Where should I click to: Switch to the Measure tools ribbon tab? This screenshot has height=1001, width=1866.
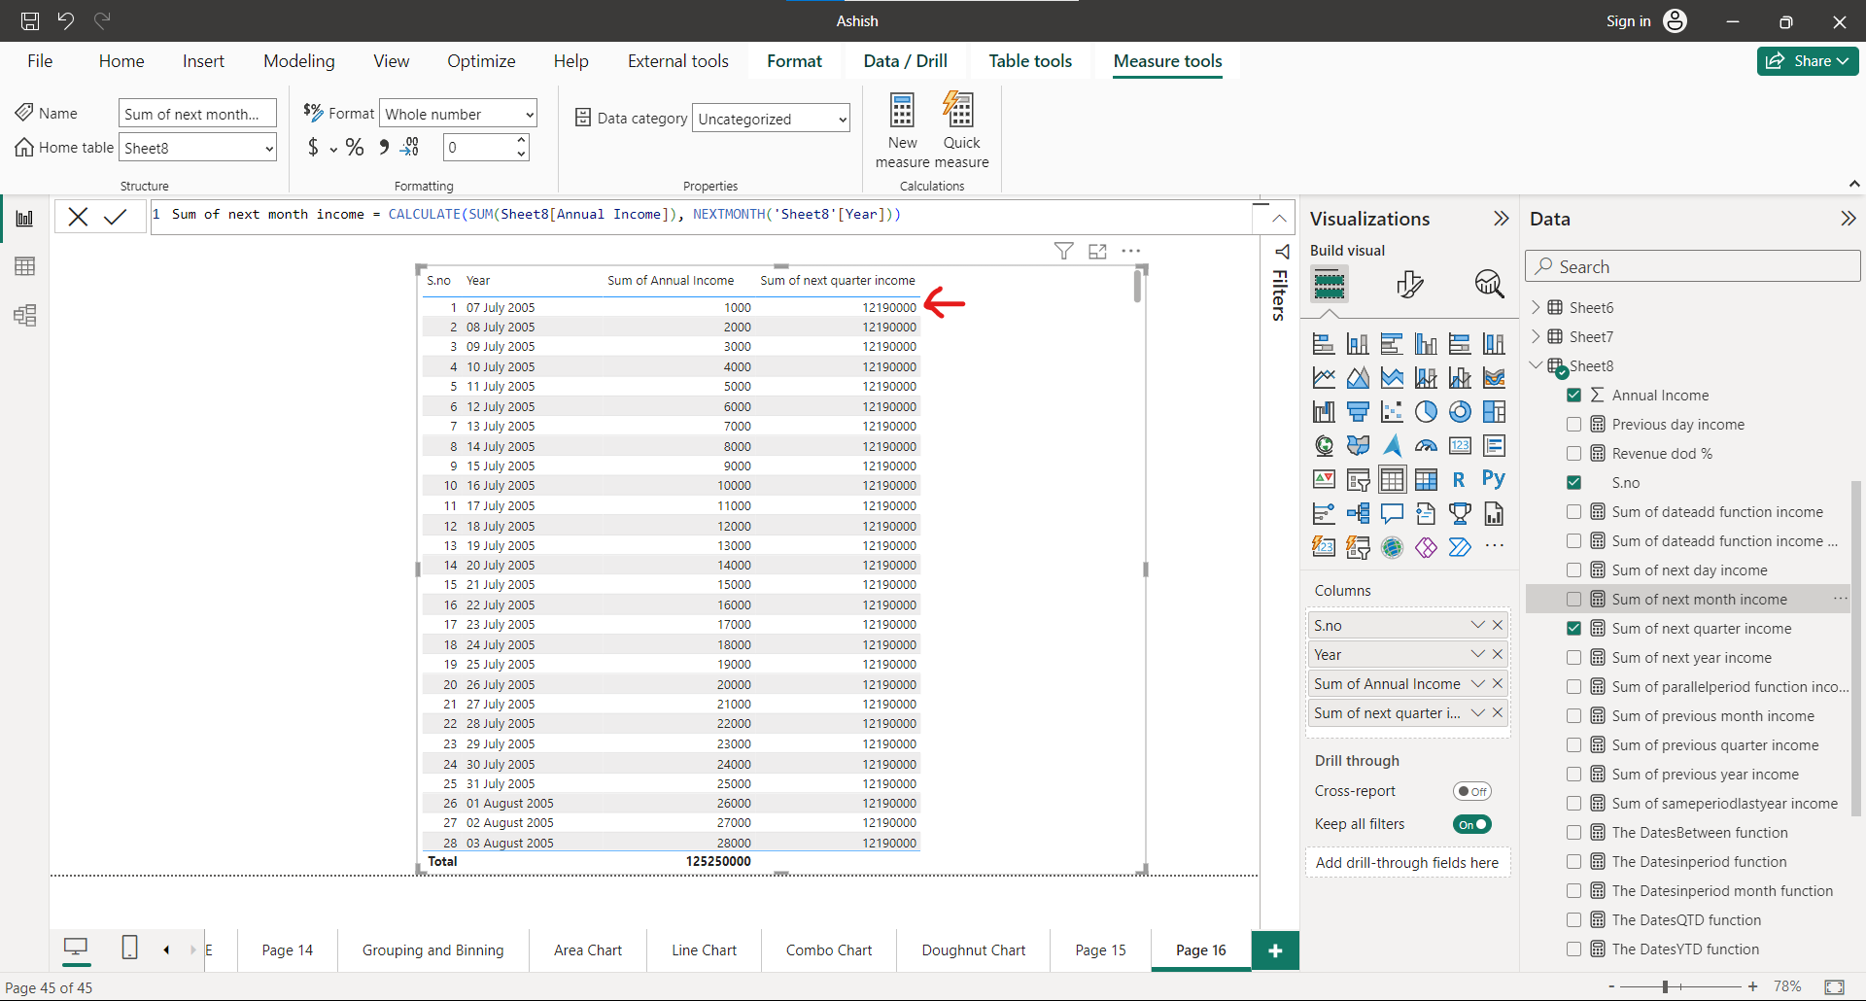tap(1167, 61)
